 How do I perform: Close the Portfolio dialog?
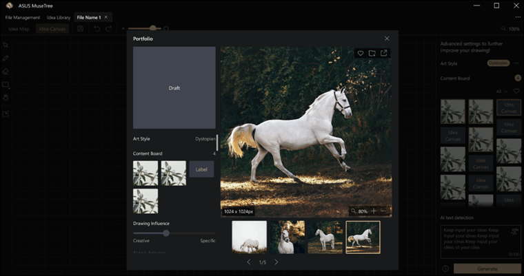pyautogui.click(x=387, y=39)
